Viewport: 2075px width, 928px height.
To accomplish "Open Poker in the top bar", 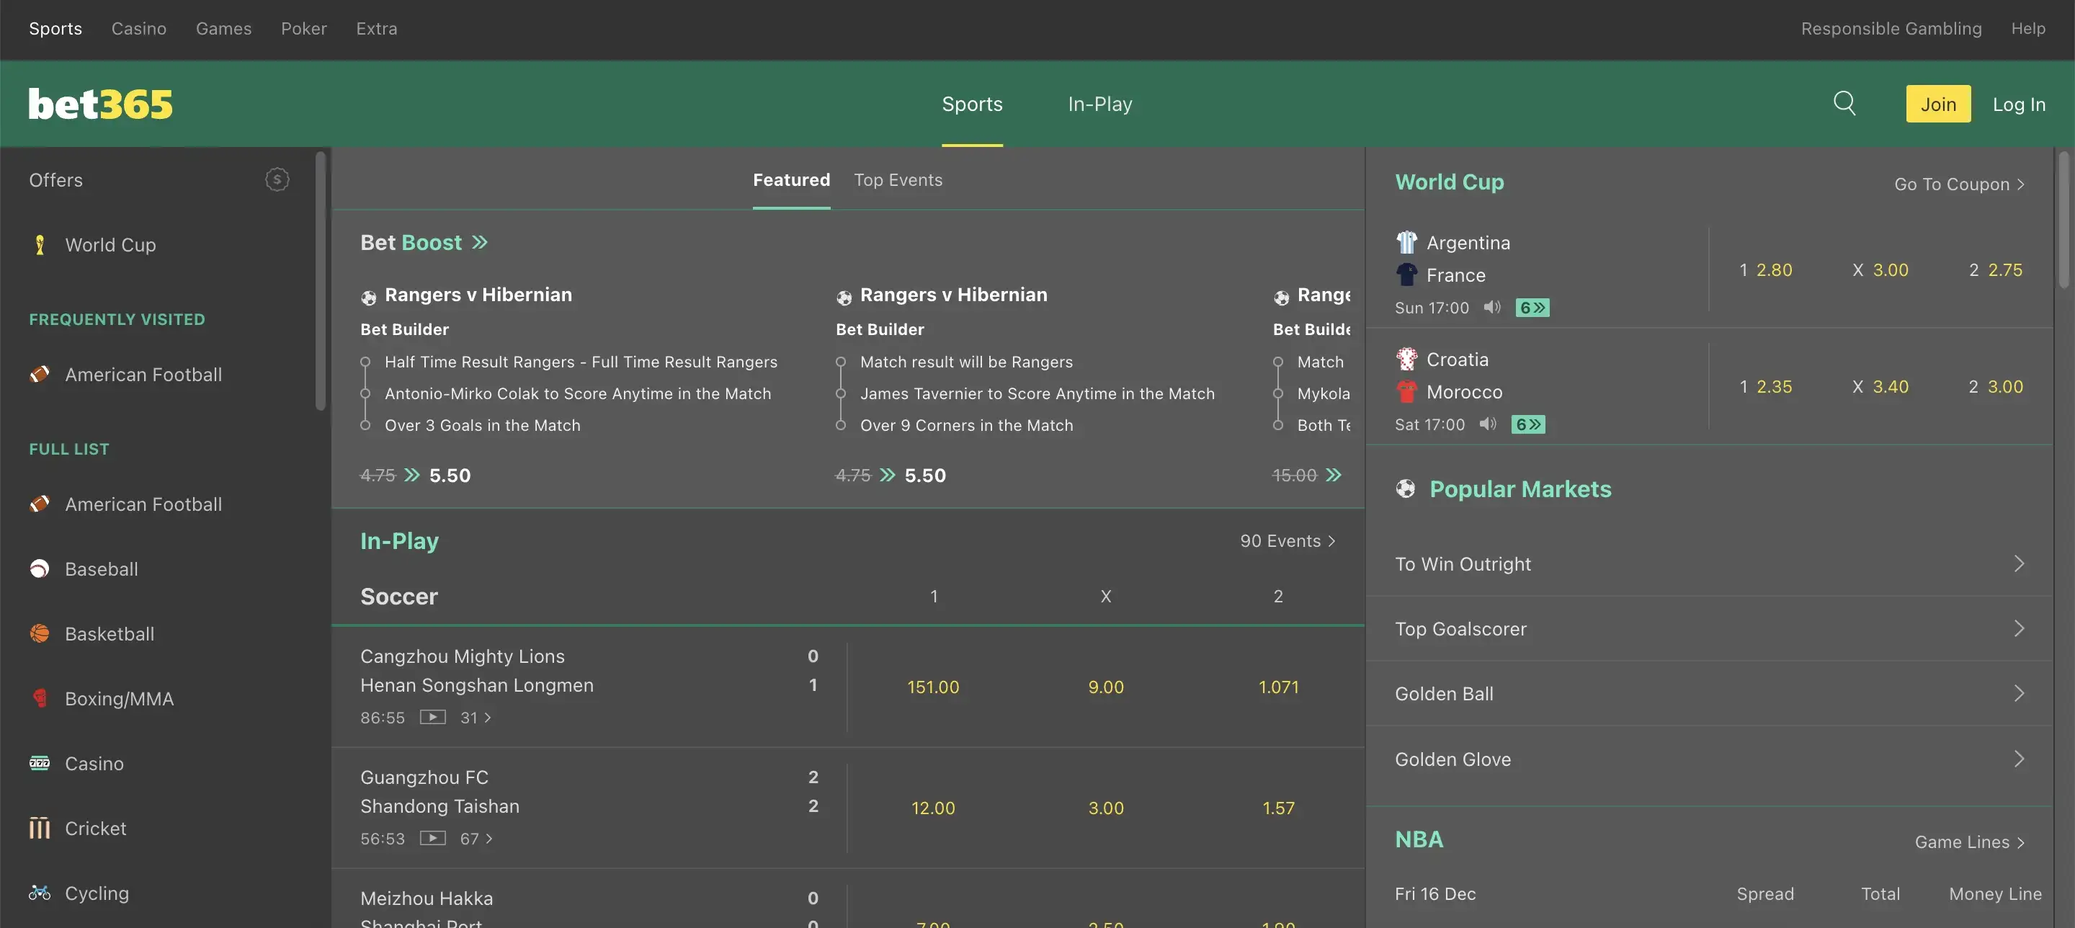I will tap(303, 29).
